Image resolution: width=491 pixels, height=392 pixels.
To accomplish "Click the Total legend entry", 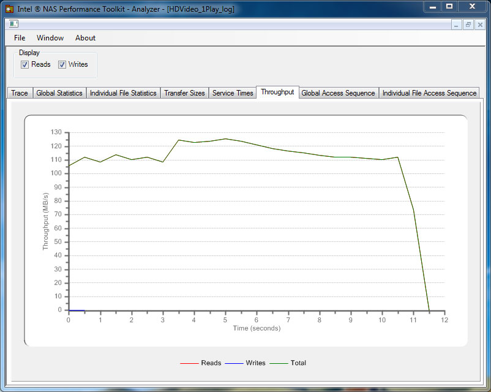I will 288,363.
